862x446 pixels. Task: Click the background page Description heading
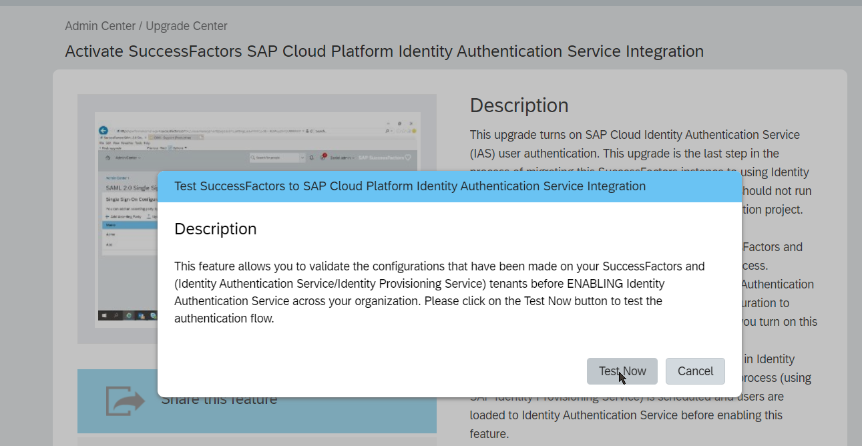tap(519, 105)
